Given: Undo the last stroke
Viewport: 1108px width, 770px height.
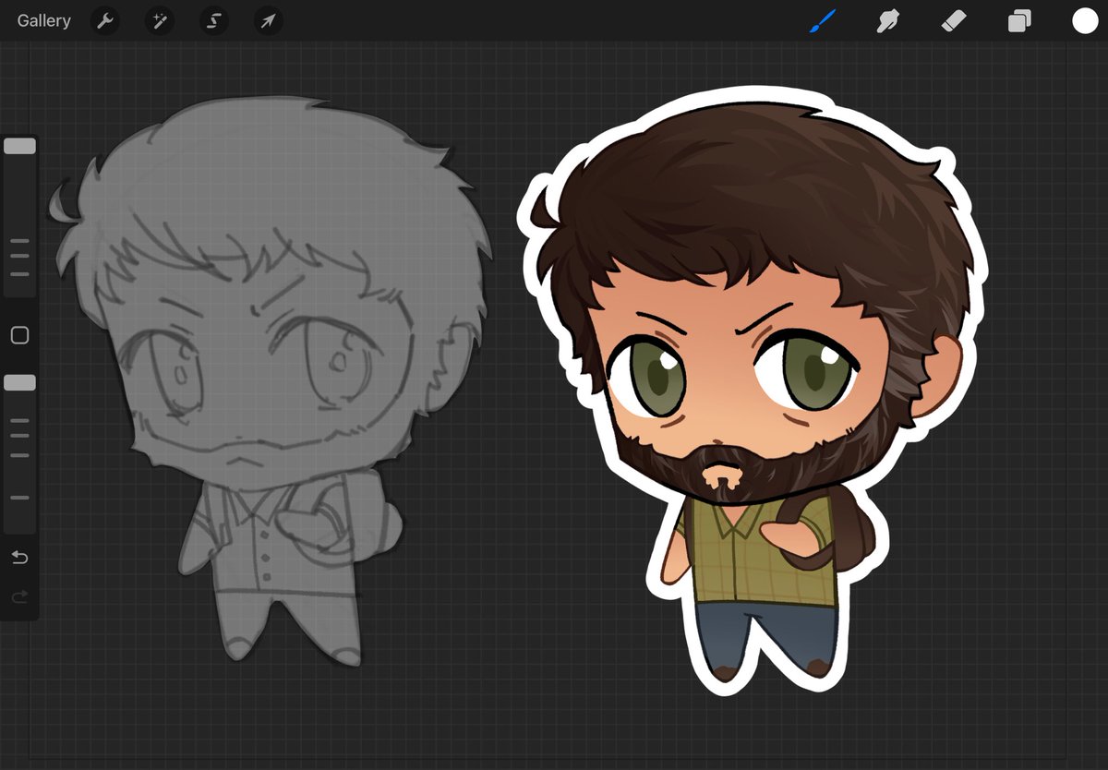Looking at the screenshot, I should [x=19, y=558].
